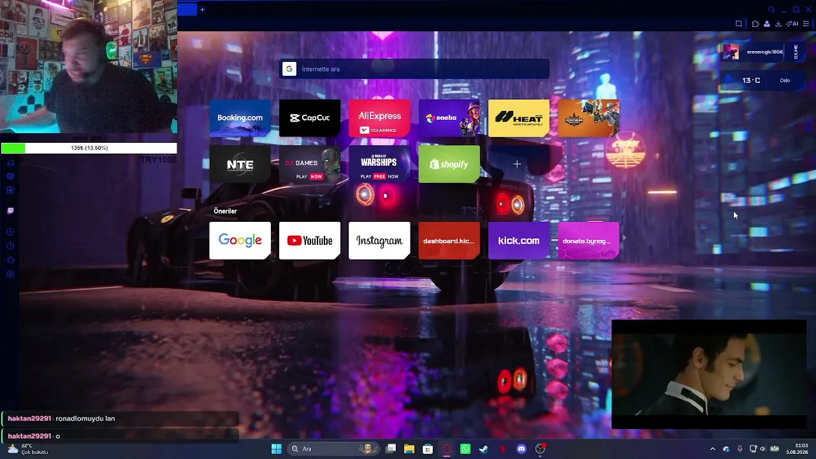Open the volume icon in the system tray
The height and width of the screenshot is (459, 816).
pos(762,449)
